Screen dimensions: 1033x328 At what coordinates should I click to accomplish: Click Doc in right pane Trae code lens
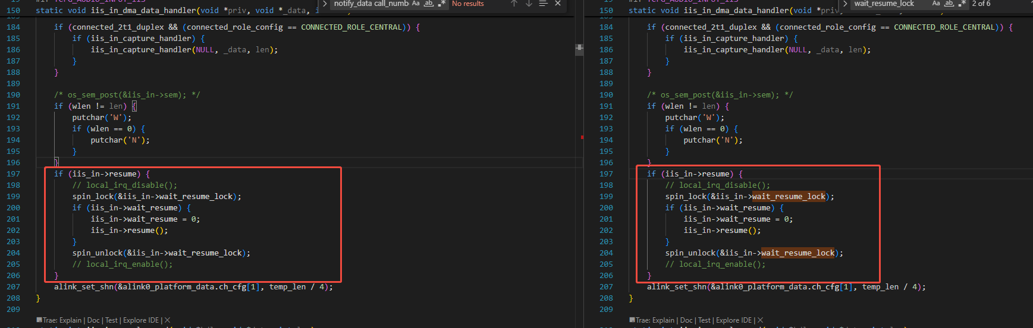686,320
